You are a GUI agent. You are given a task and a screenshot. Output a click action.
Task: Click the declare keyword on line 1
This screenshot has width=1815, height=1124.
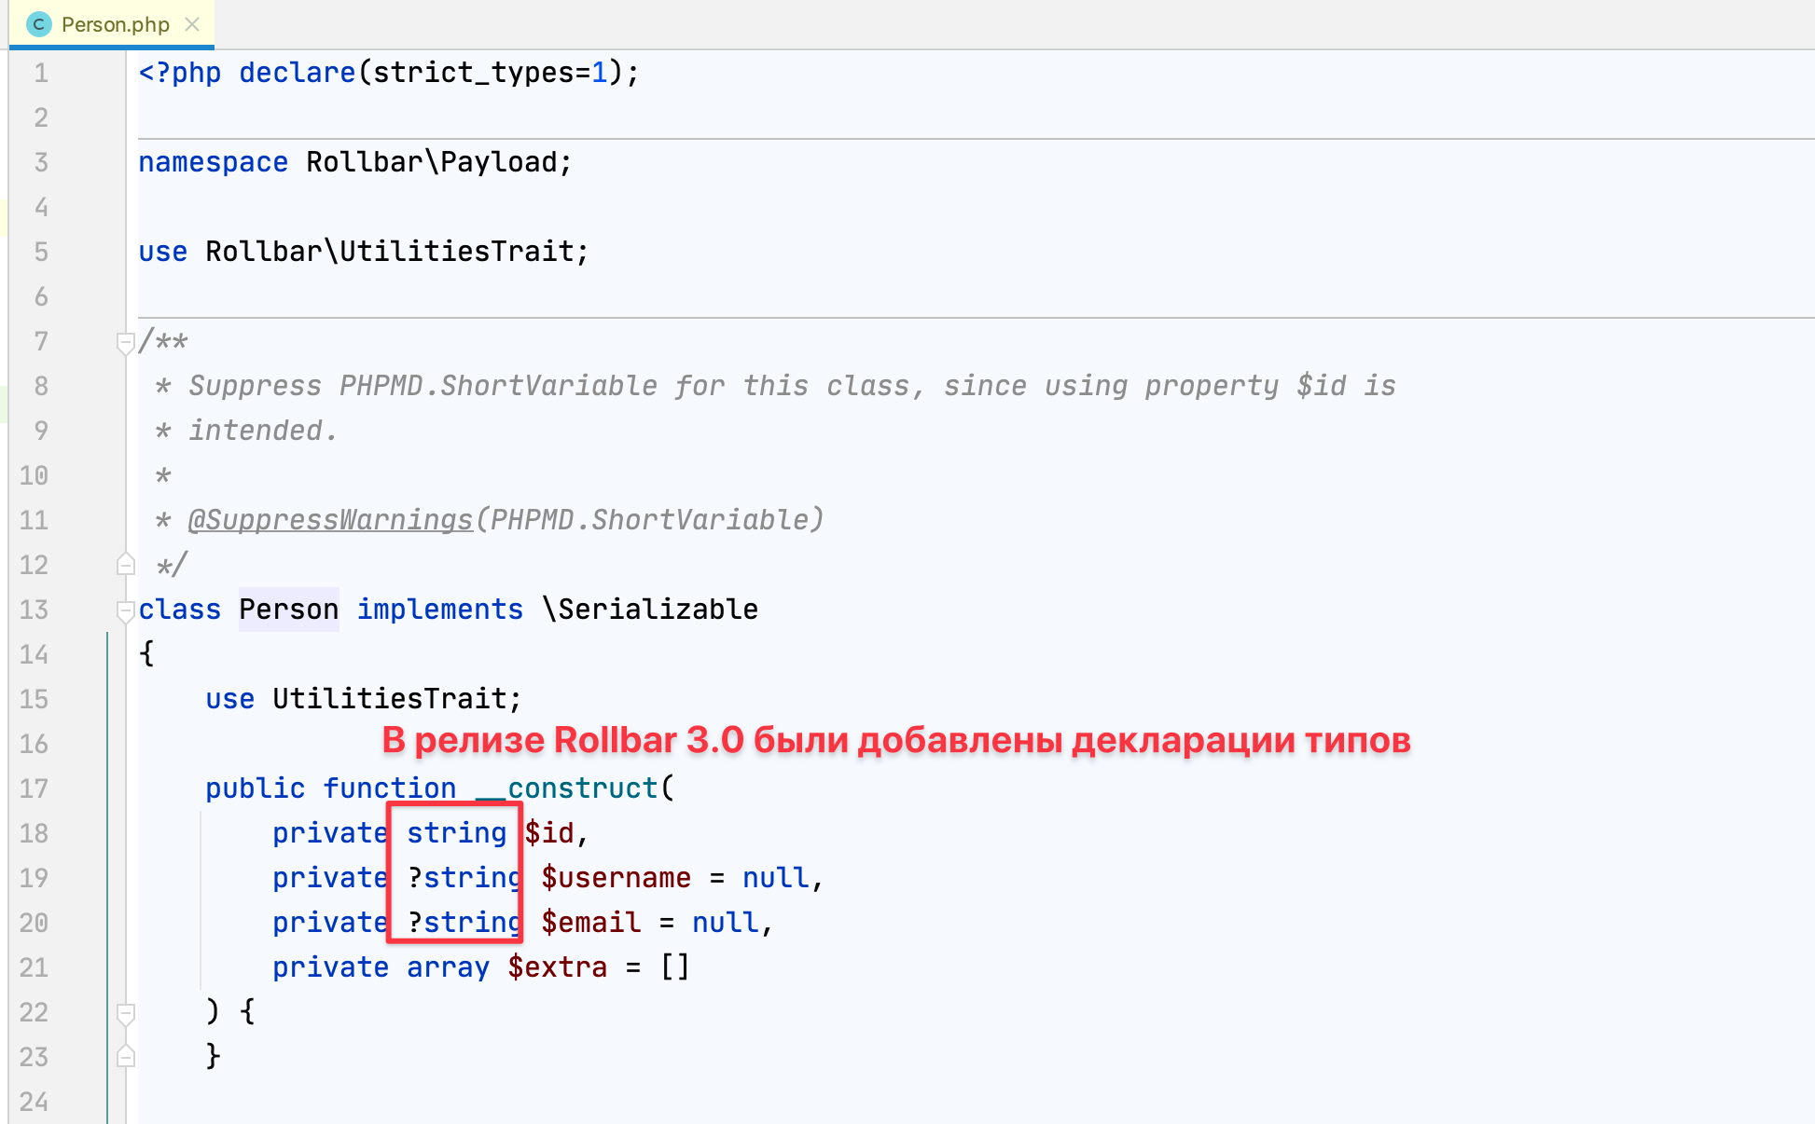point(298,73)
